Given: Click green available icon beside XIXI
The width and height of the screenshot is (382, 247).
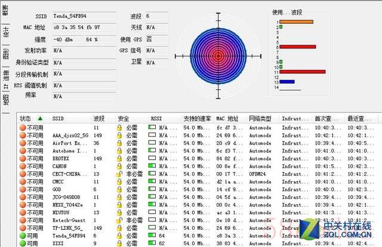Looking at the screenshot, I should tap(22, 243).
